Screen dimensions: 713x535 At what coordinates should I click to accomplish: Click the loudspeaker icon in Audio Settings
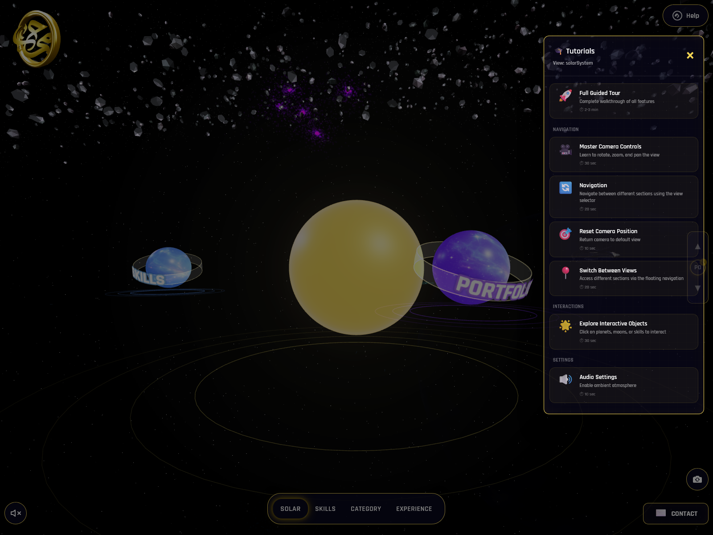[565, 379]
